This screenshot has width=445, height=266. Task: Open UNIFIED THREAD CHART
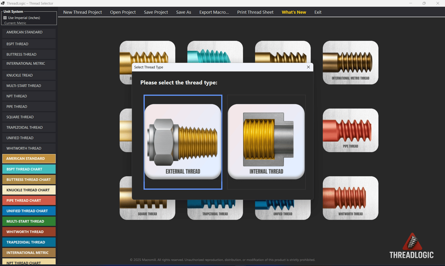tap(29, 211)
